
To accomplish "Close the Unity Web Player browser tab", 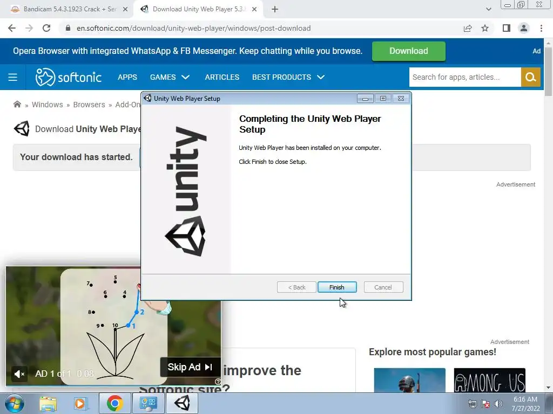I will coord(254,10).
